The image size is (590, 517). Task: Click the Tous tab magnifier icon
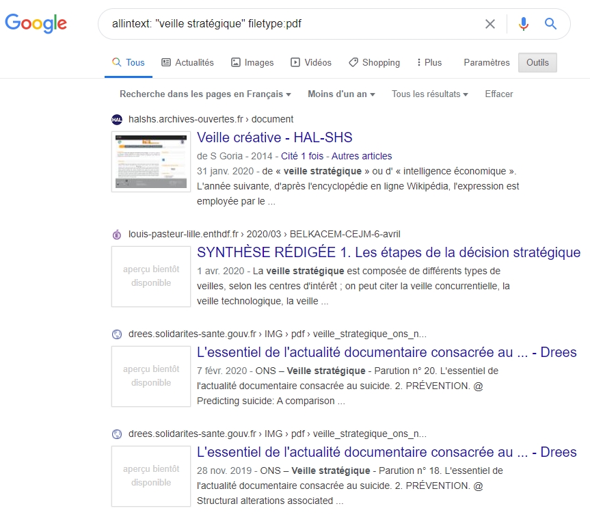[117, 62]
